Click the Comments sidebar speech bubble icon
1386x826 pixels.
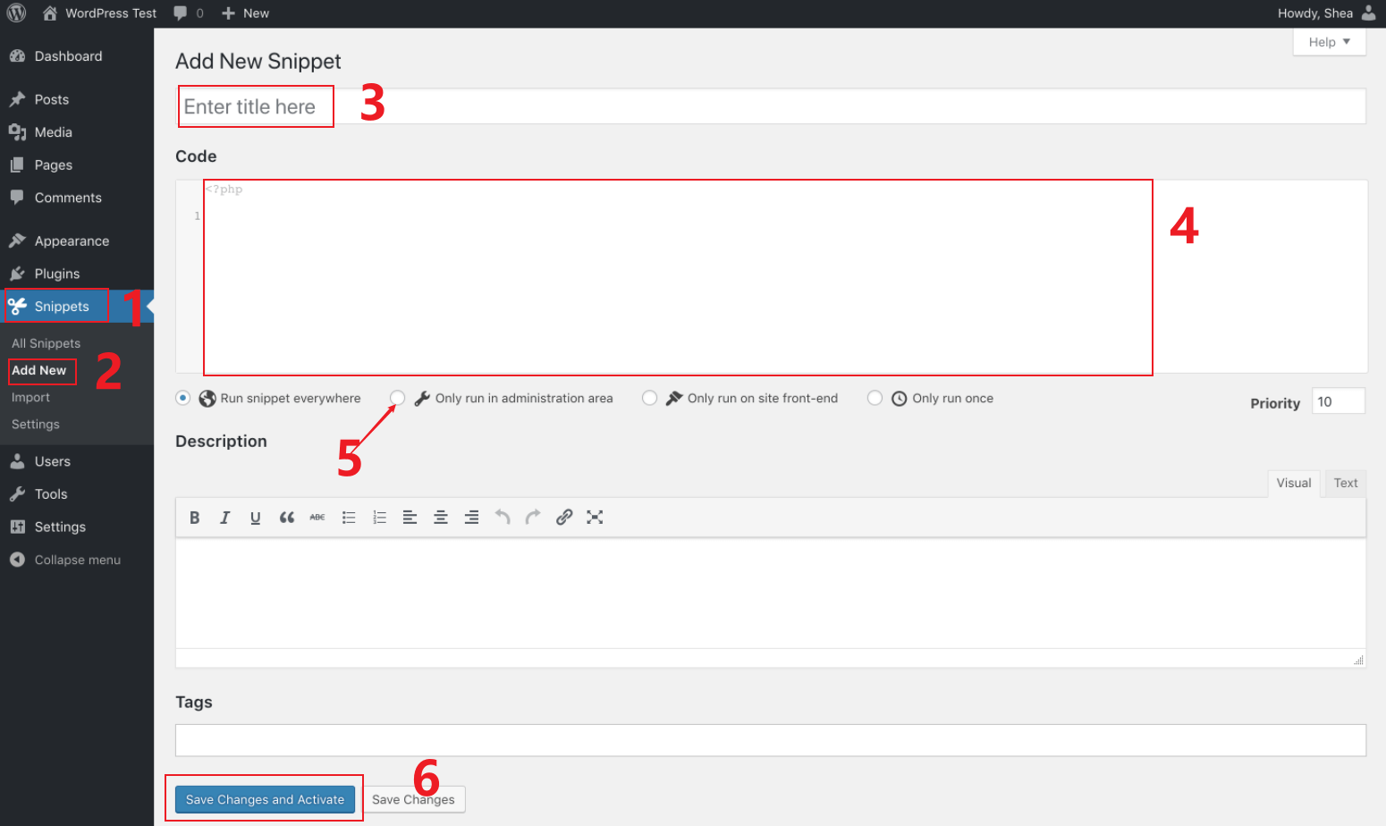tap(17, 198)
